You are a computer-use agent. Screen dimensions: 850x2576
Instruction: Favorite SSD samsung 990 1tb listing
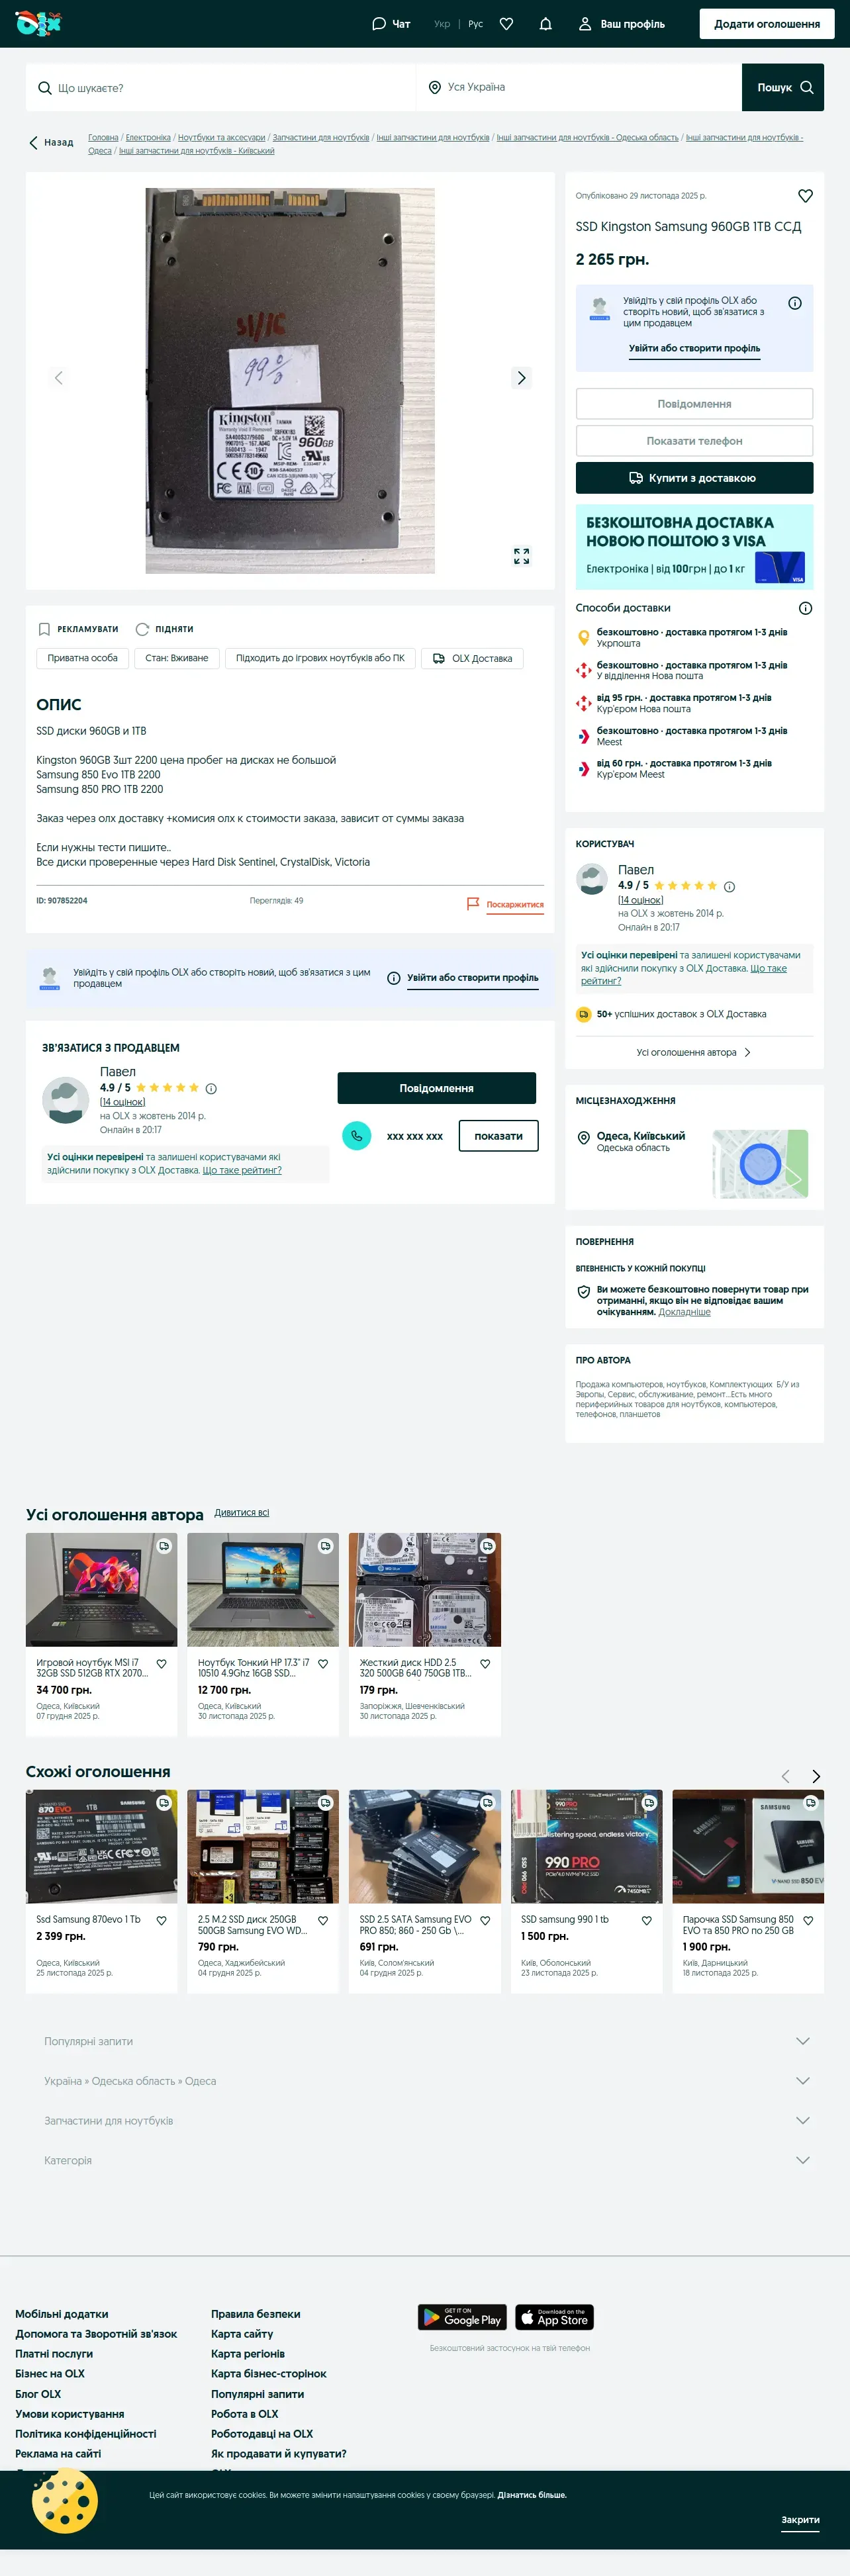tap(646, 1921)
